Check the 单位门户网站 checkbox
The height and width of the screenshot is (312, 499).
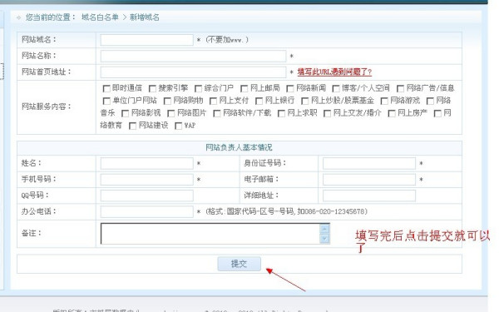[x=106, y=101]
